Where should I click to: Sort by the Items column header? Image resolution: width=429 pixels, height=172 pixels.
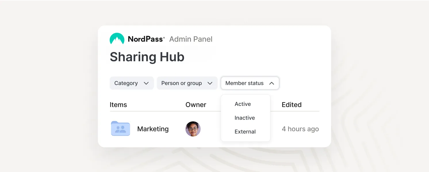118,105
